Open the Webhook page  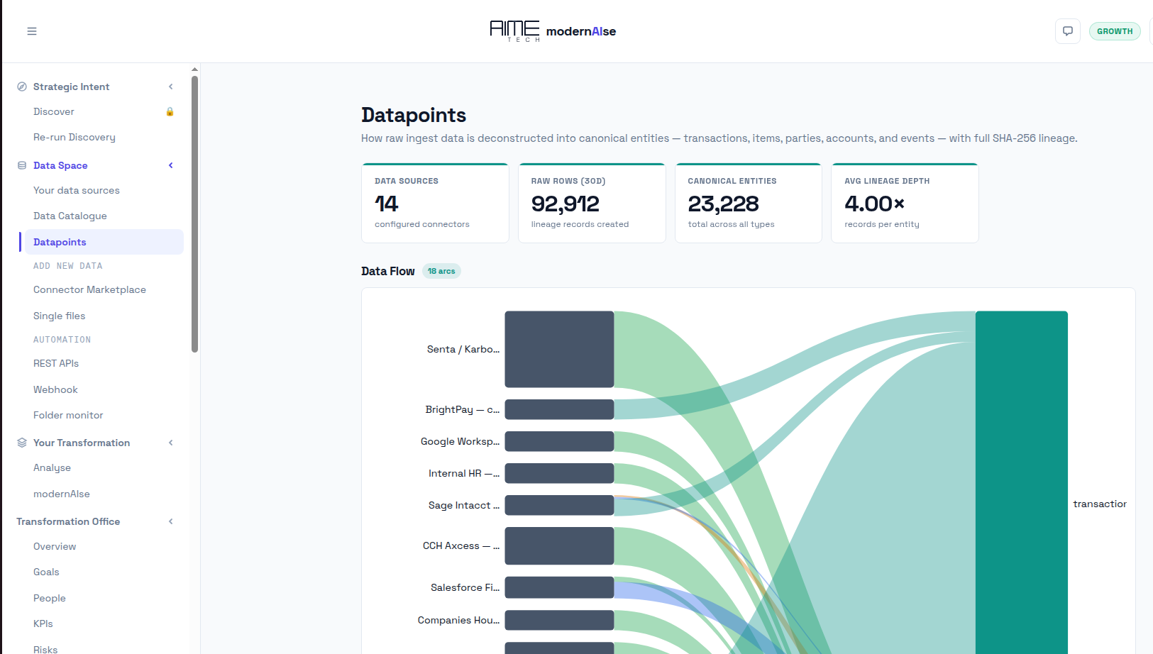[55, 389]
